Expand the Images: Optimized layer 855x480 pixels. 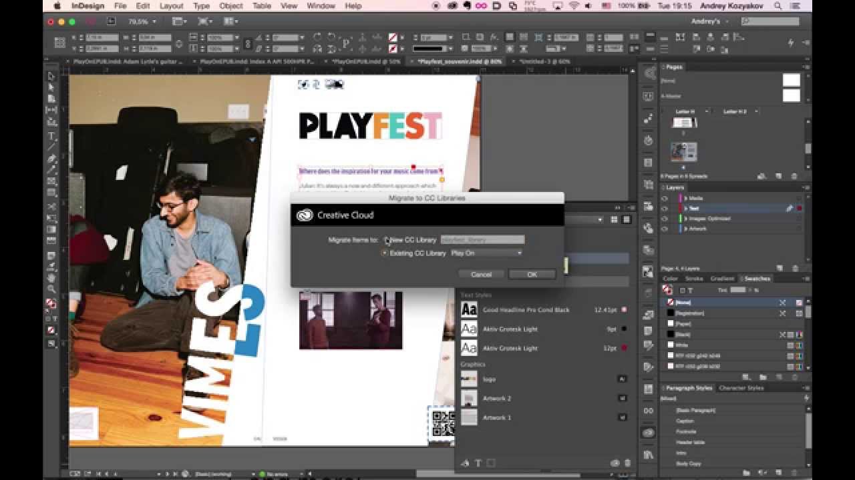(686, 218)
